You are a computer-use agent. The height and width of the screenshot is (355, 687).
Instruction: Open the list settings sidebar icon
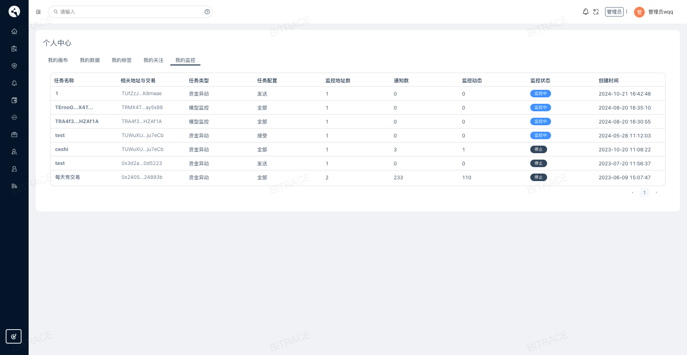pyautogui.click(x=14, y=186)
